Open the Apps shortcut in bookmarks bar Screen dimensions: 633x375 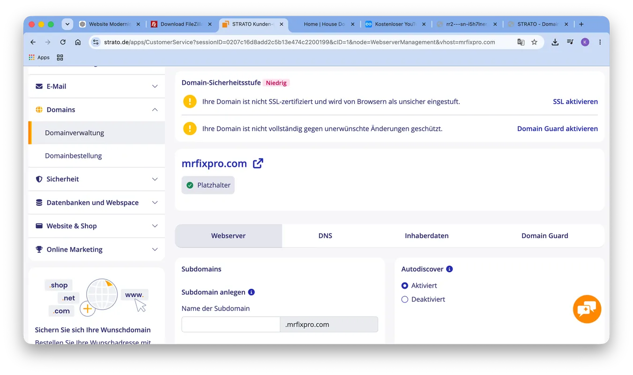coord(39,57)
